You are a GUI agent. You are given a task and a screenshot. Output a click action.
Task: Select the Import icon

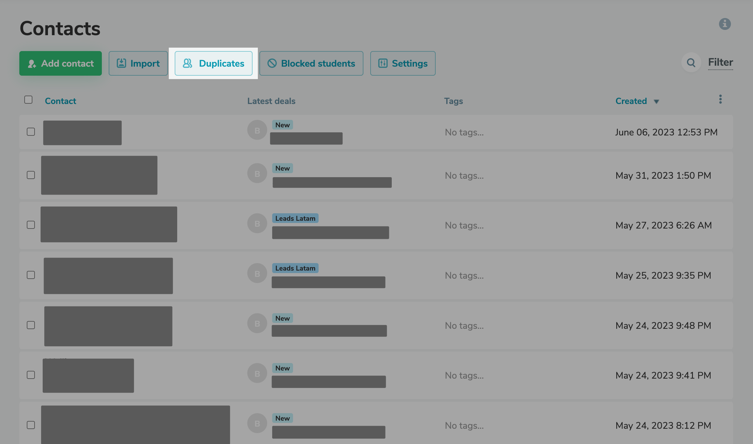(121, 63)
